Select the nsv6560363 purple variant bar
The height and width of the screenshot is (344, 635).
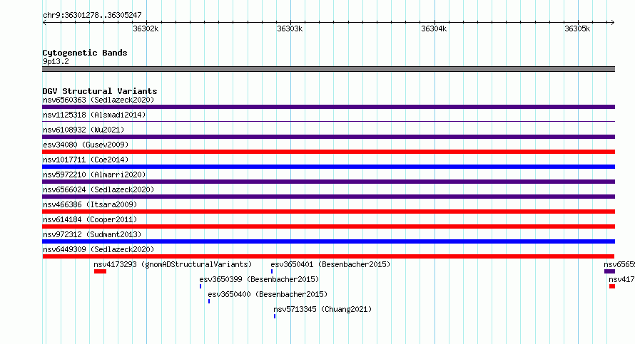[x=328, y=107]
